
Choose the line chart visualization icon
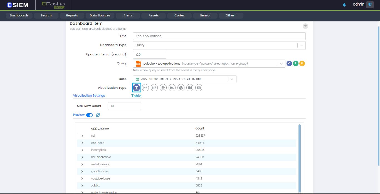tap(145, 88)
